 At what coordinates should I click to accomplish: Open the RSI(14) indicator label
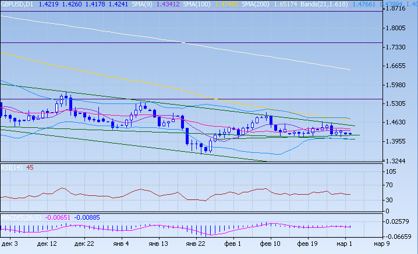[12, 168]
